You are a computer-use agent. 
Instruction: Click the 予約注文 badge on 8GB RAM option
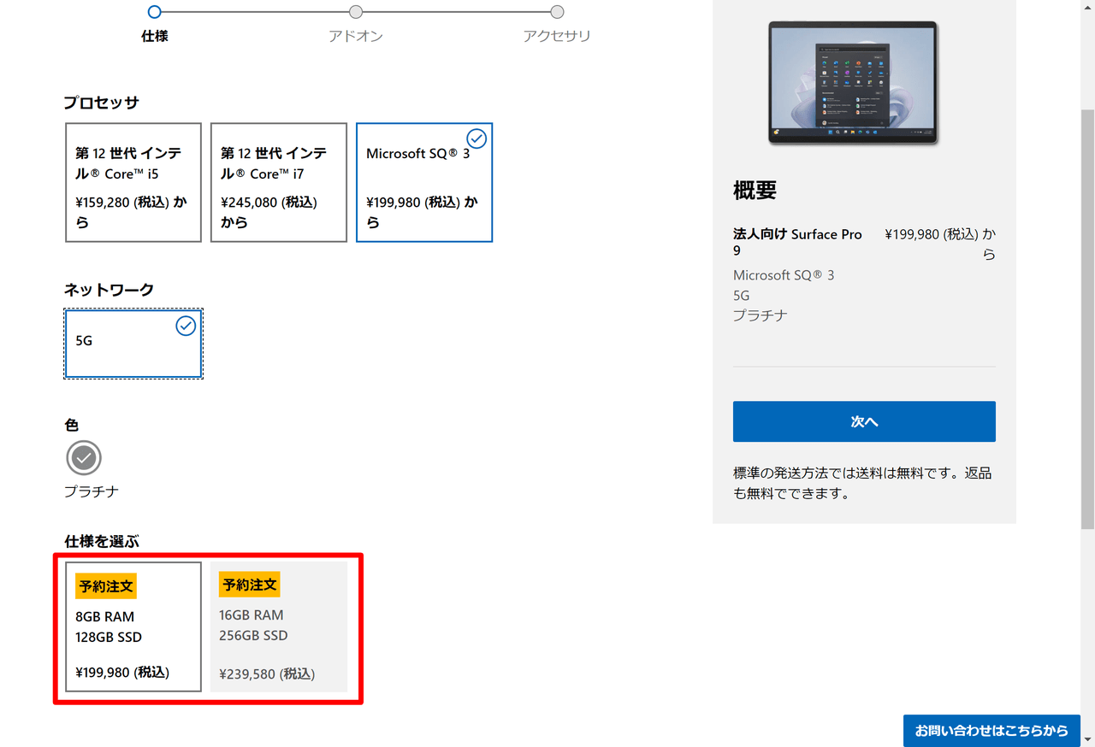106,586
